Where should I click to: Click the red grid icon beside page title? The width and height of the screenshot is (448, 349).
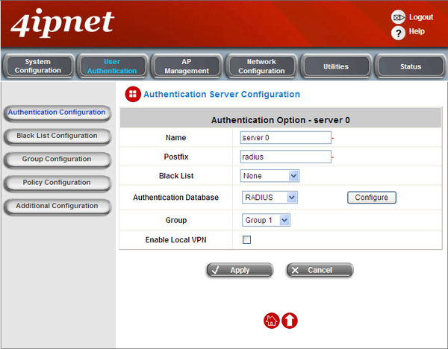click(x=133, y=94)
